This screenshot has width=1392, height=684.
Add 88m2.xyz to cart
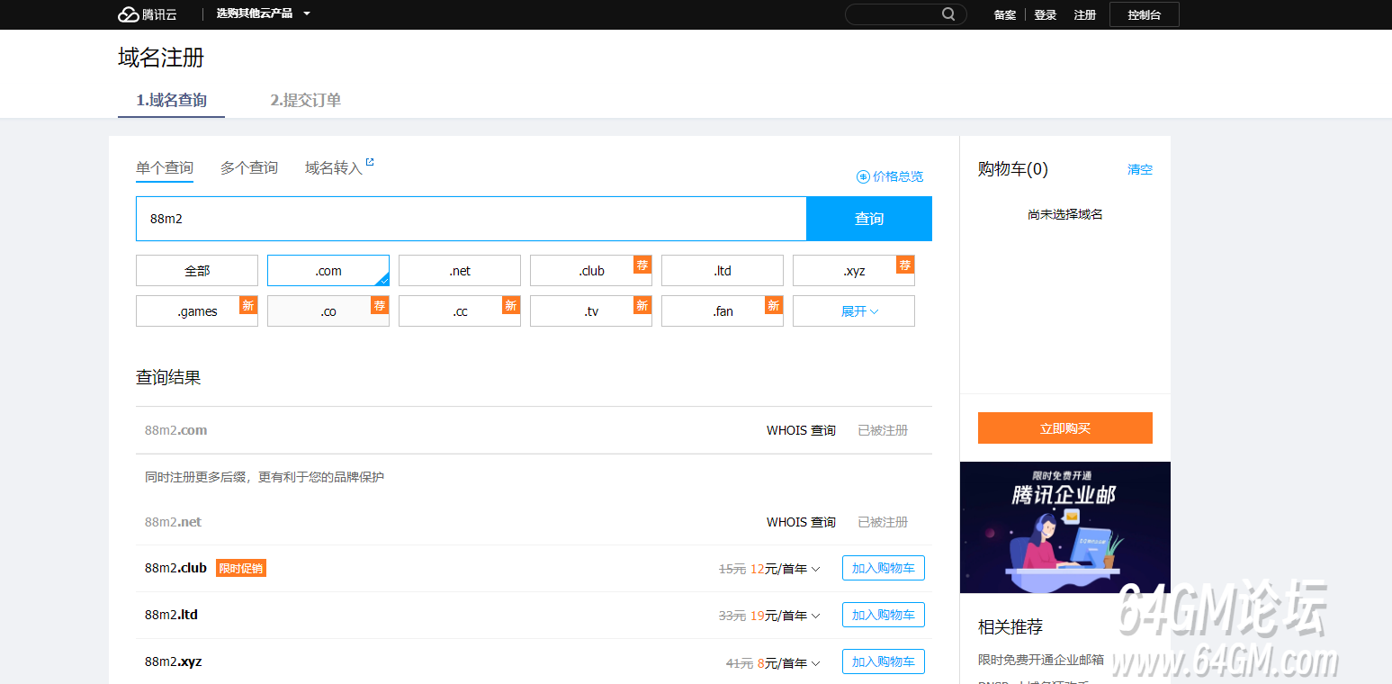[x=883, y=662]
